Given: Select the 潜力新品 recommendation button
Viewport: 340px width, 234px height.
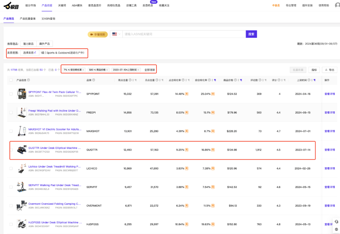Looking at the screenshot, I should (x=28, y=44).
